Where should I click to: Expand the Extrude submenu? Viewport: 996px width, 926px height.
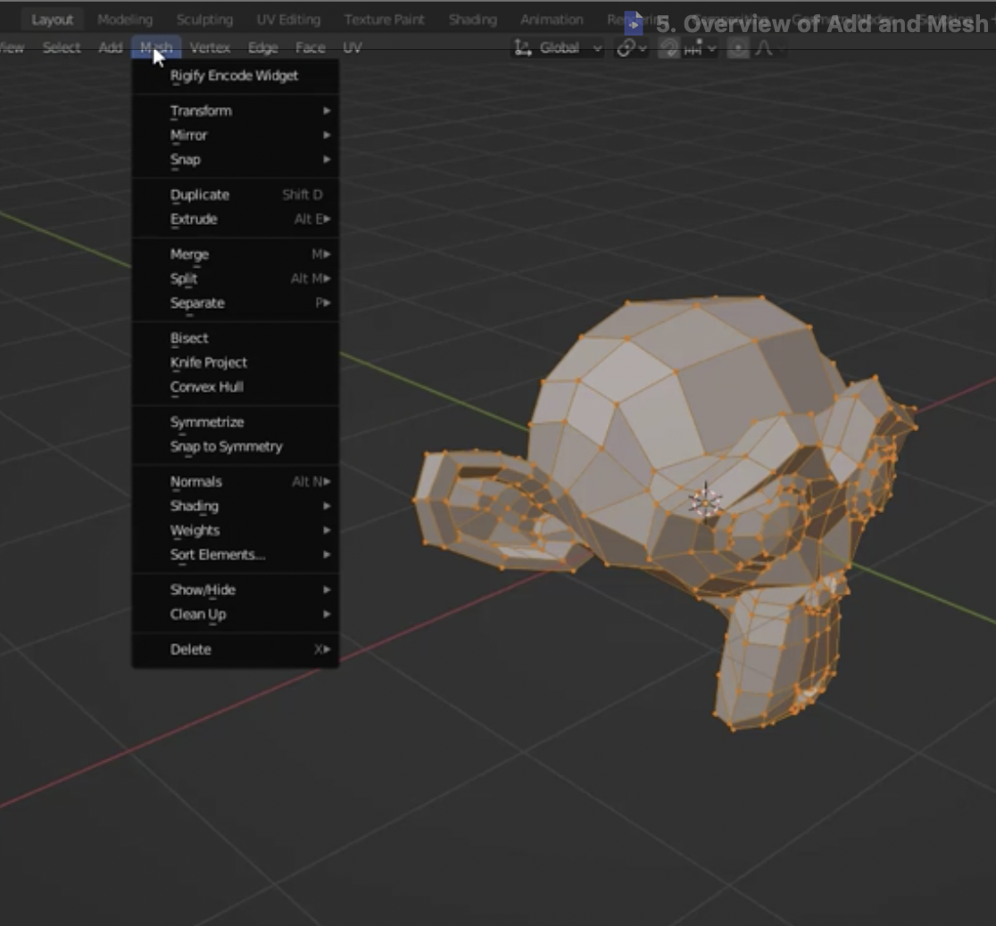coord(235,219)
